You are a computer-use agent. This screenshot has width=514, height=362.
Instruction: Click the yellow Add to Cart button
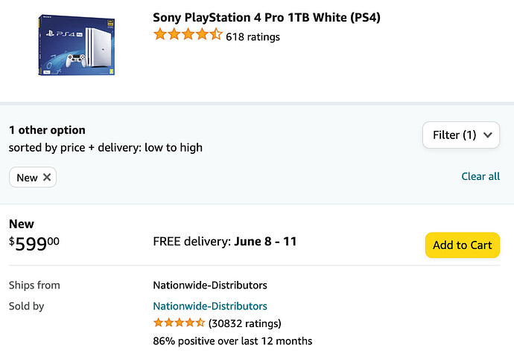(462, 245)
